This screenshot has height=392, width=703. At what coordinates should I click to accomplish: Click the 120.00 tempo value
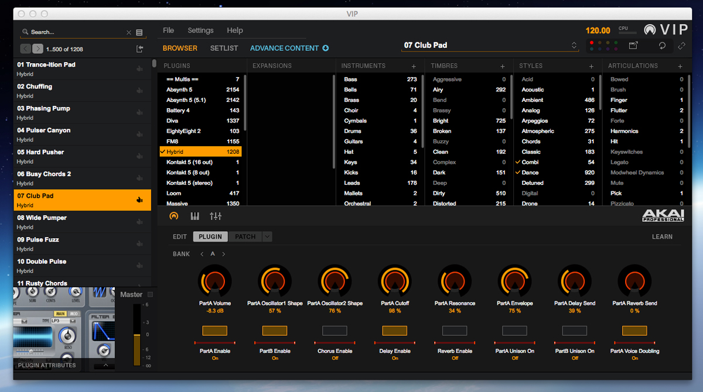coord(598,30)
